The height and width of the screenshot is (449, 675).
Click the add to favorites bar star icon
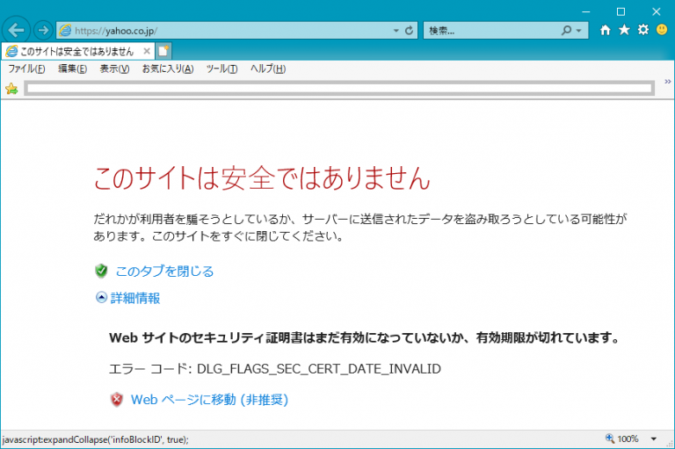point(11,88)
